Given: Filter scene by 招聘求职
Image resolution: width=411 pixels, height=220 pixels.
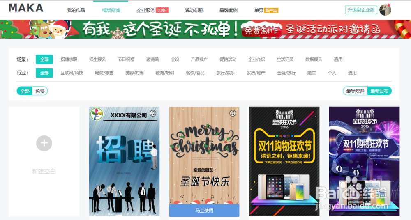Looking at the screenshot, I should 69,60.
